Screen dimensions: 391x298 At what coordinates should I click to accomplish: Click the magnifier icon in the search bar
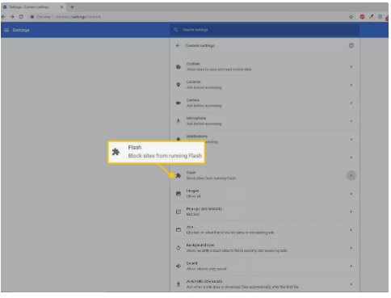point(176,30)
